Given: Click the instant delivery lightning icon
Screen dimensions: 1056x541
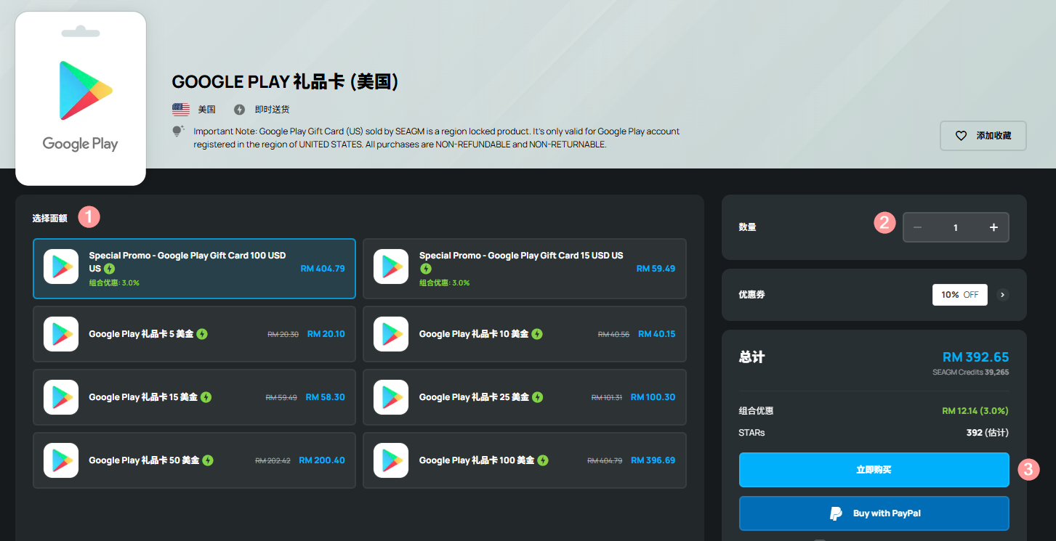Looking at the screenshot, I should click(x=239, y=110).
